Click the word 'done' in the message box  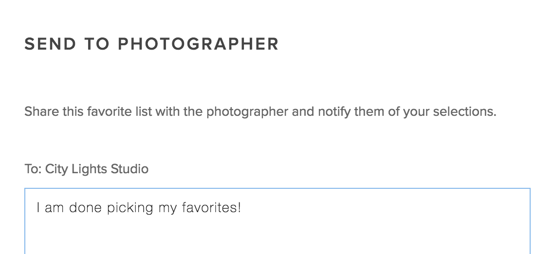click(x=85, y=209)
